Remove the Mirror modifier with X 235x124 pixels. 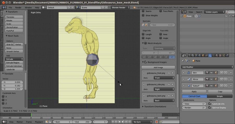pyautogui.click(x=231, y=79)
